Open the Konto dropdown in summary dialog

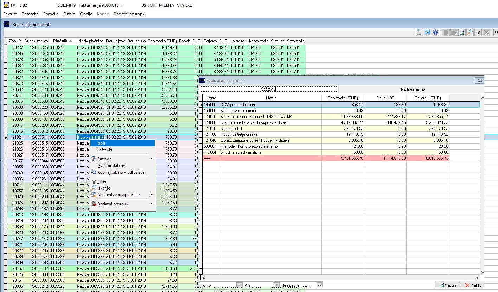click(x=239, y=285)
